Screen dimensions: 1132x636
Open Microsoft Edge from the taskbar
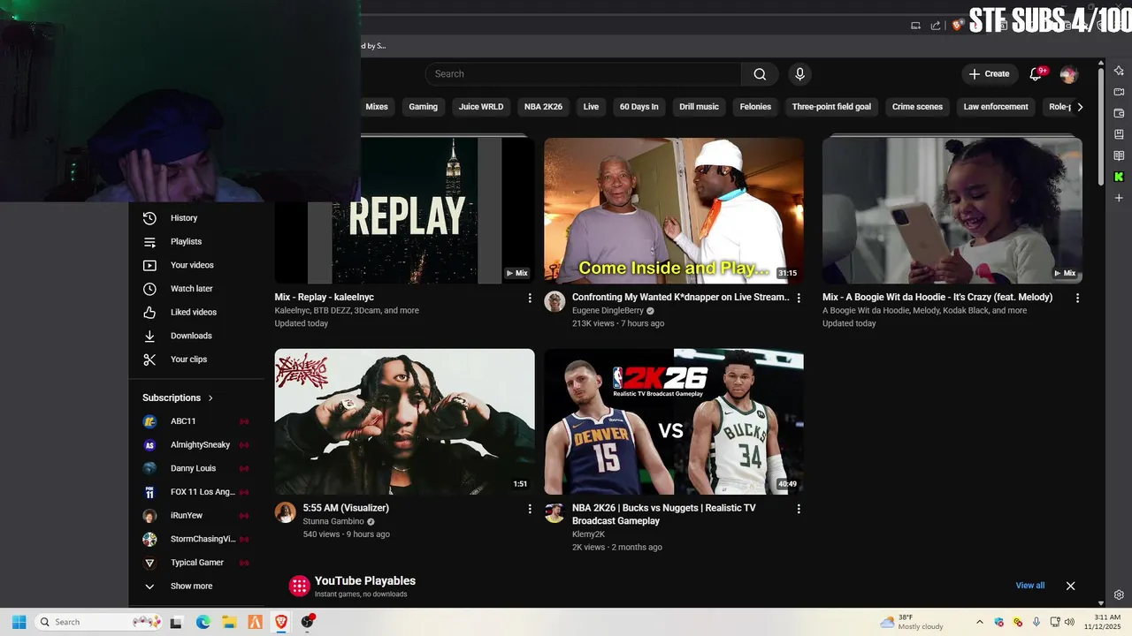[203, 622]
